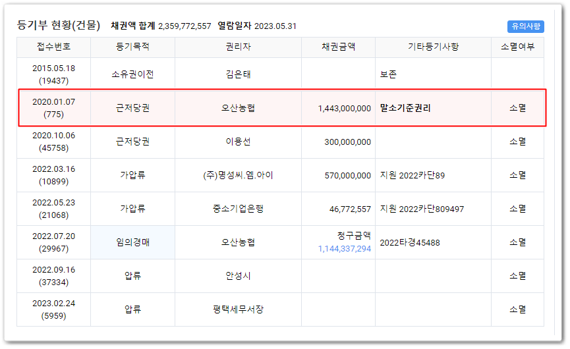This screenshot has height=349, width=570.
Task: Select the 임의경매 registration purpose cell
Action: pos(132,242)
